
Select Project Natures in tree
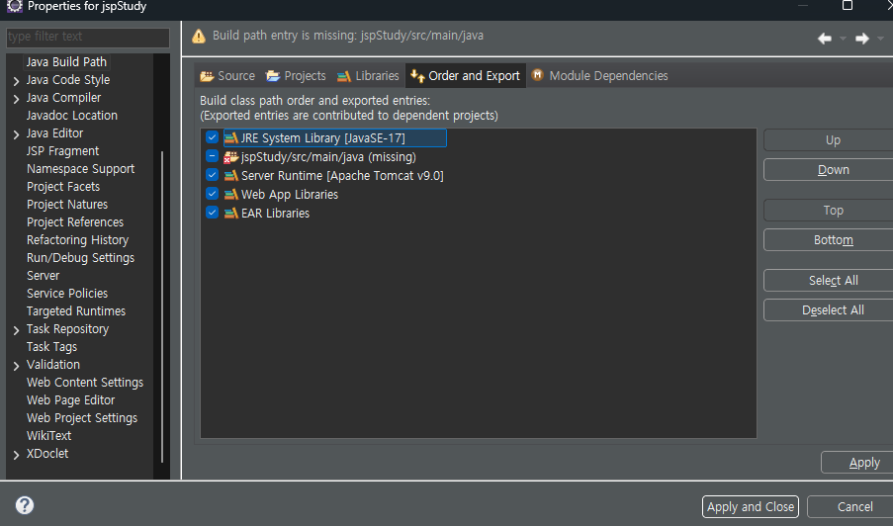[67, 204]
